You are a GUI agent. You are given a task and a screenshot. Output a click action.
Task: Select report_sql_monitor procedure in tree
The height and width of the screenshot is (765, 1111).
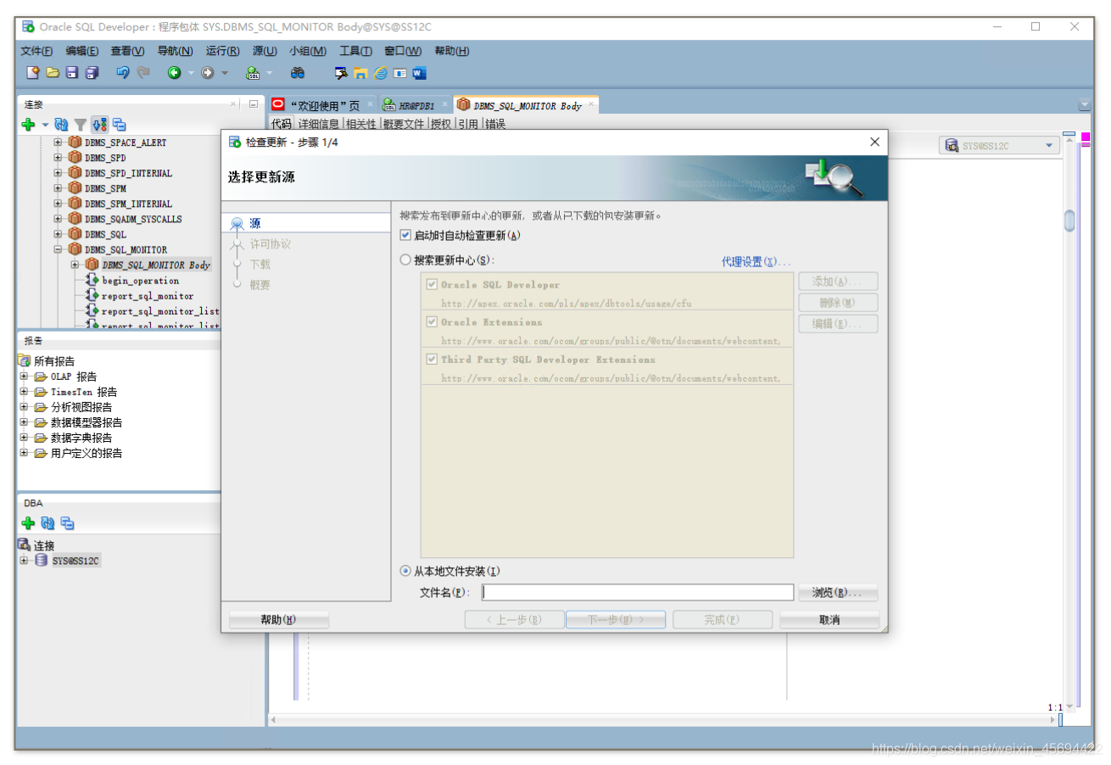148,296
